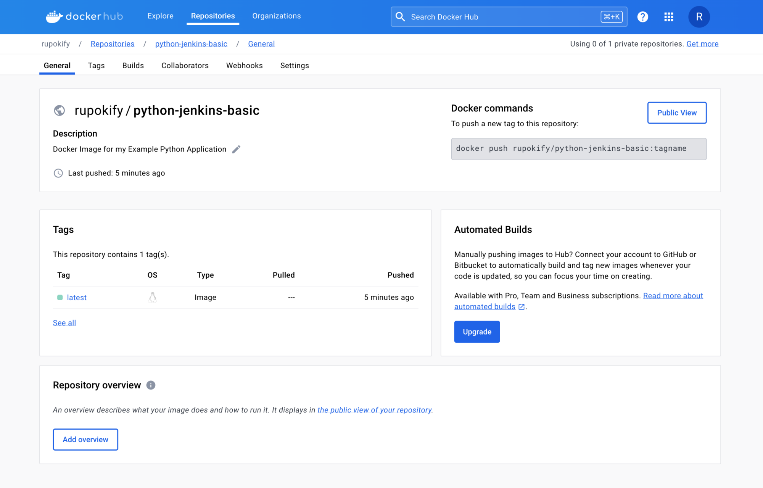763x488 pixels.
Task: Open Repositories in top navigation
Action: (x=213, y=16)
